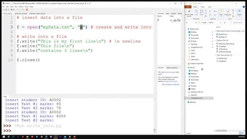Viewport: 247px width, 139px height.
Task: Click the Debug current script bug icon
Action: [14, 10]
